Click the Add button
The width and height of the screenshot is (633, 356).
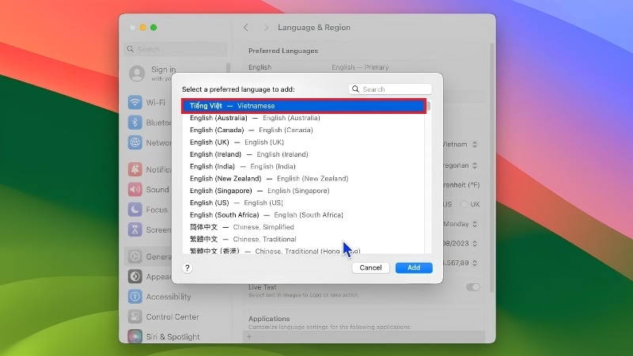click(414, 267)
